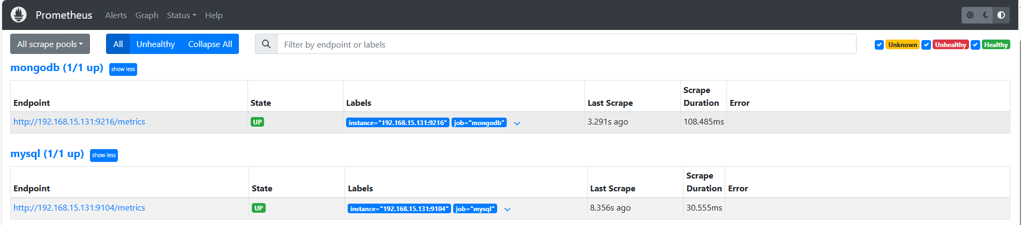Click the green Healthy badge label
This screenshot has height=225, width=1021.
click(996, 45)
